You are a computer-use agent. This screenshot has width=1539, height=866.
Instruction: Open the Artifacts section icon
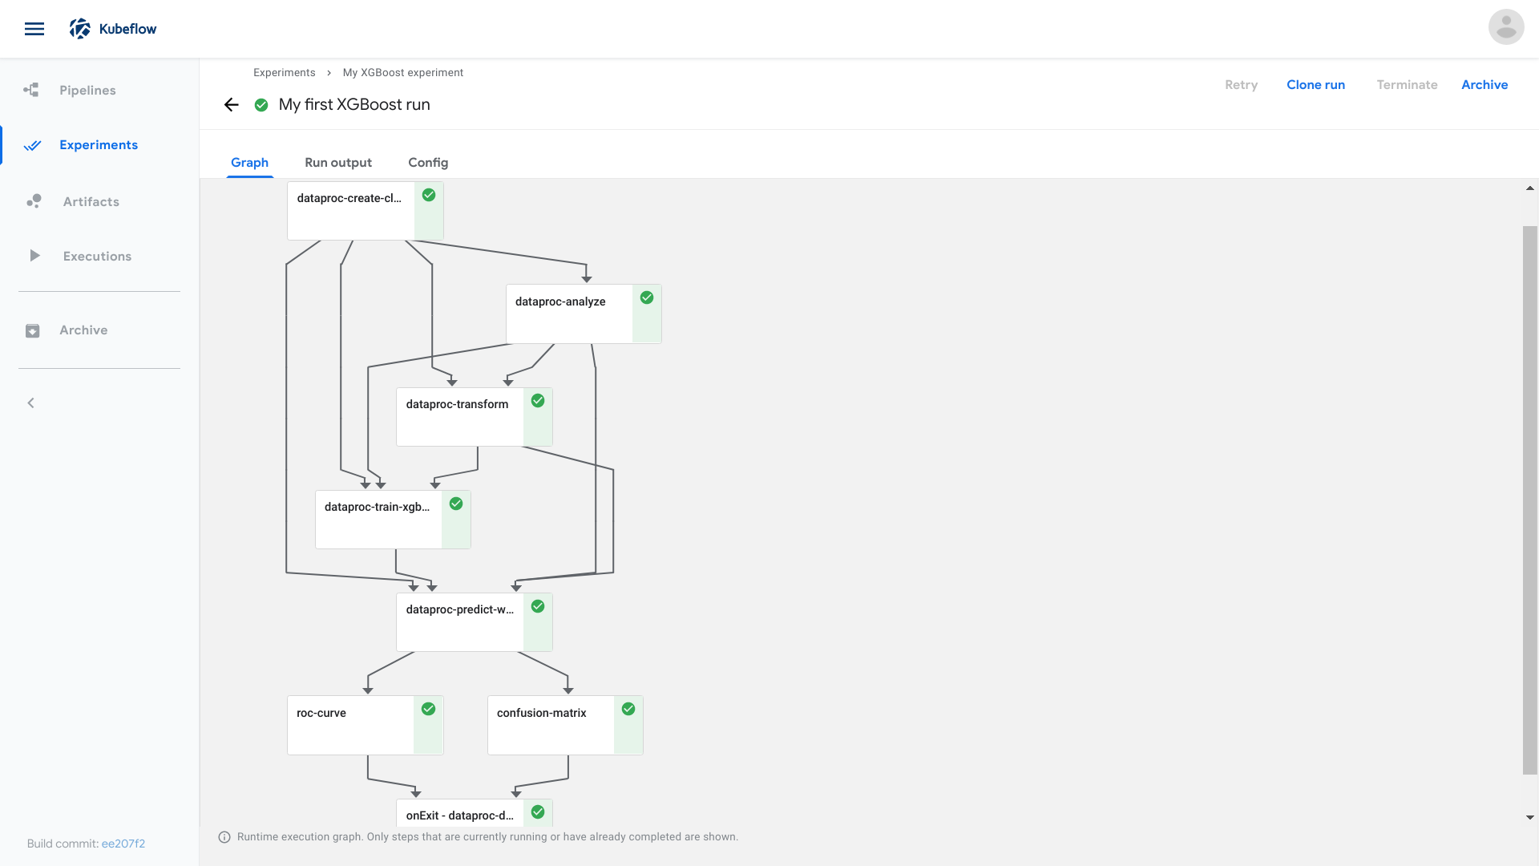tap(34, 201)
